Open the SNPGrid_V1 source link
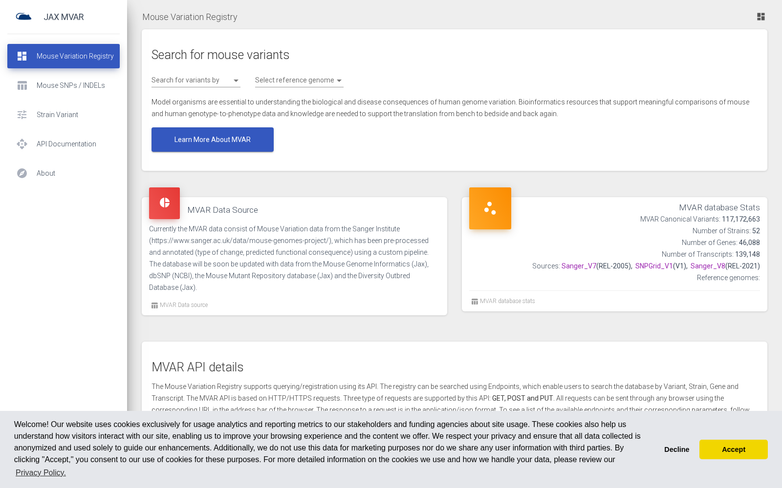Screen dimensions: 782x488 point(654,266)
